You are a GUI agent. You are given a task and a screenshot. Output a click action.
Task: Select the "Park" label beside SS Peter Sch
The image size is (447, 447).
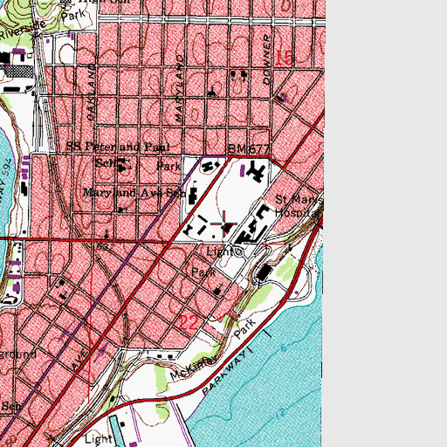coord(168,167)
